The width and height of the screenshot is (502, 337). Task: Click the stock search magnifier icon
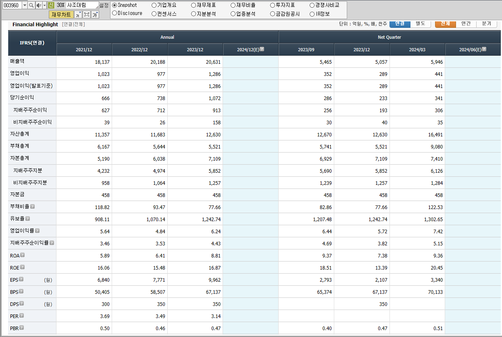pos(31,5)
